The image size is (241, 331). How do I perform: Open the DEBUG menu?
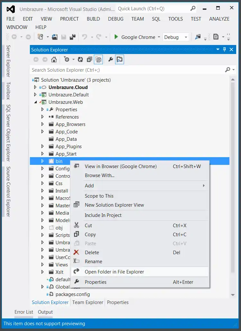click(x=116, y=19)
